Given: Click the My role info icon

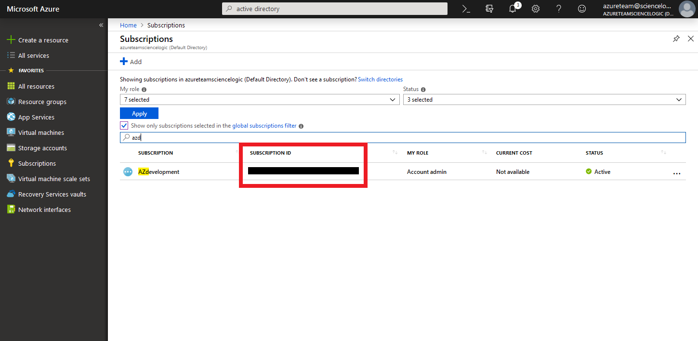Looking at the screenshot, I should 144,90.
